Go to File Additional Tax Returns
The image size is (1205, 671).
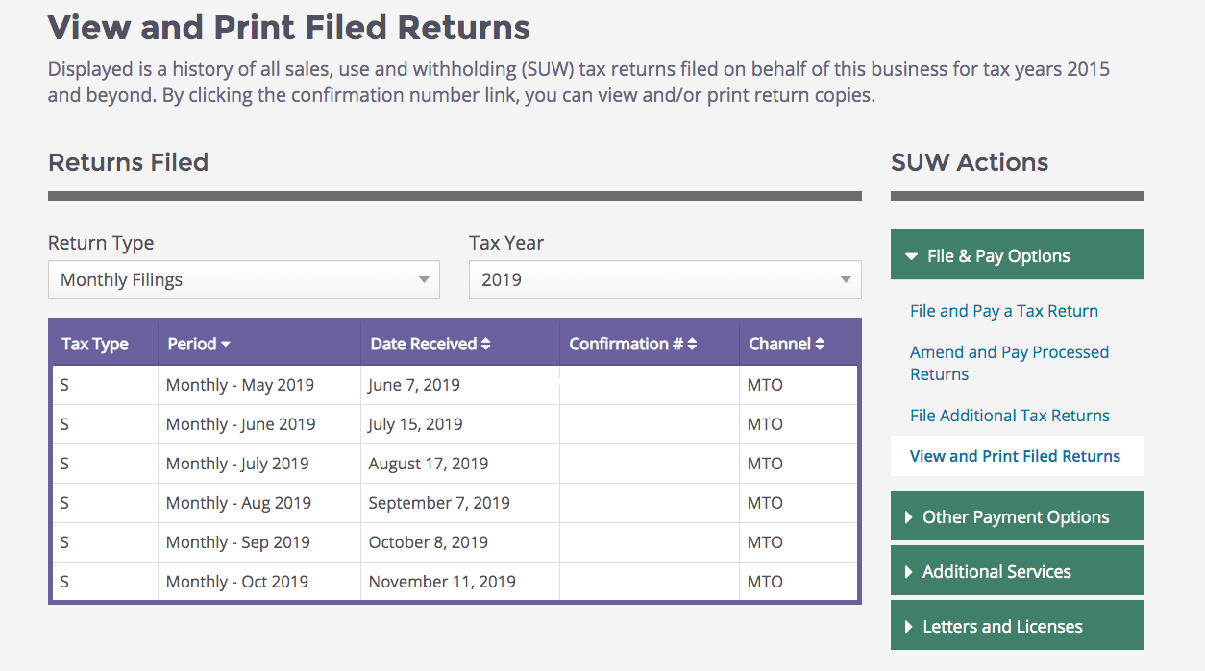coord(1010,416)
